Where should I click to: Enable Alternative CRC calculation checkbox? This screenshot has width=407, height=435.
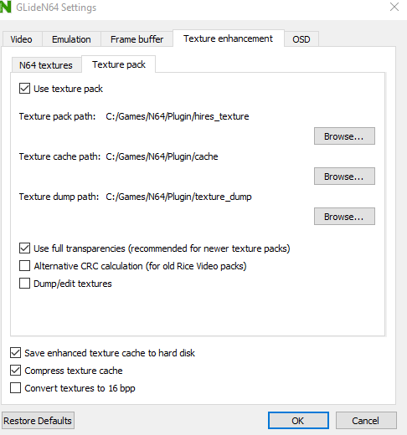24,266
